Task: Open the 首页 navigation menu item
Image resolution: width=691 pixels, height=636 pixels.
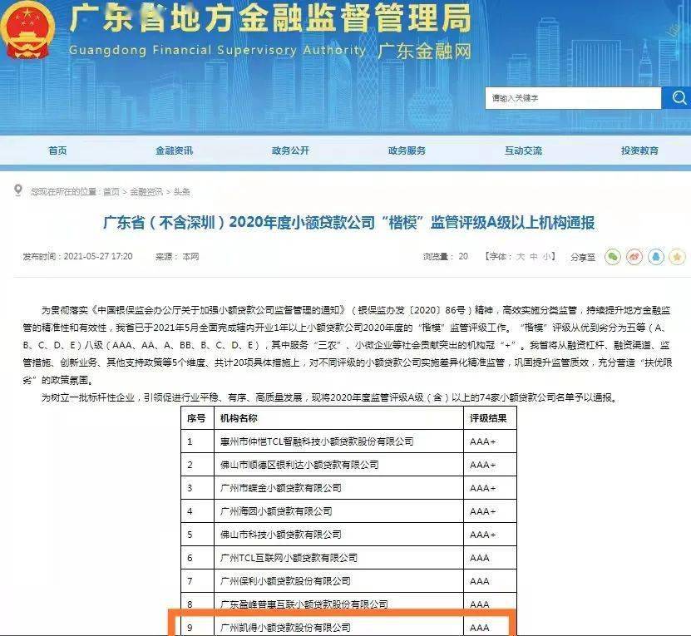Action: pos(57,150)
